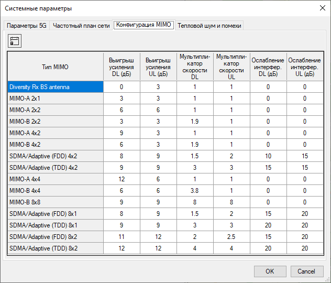Open the Тепловой шум и помехи tab
The height and width of the screenshot is (283, 331).
(x=209, y=26)
